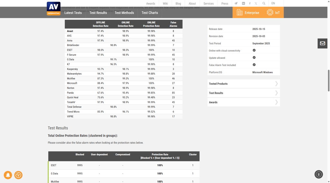The image size is (330, 183).
Task: Select the Microsoft row name
Action: point(72,83)
